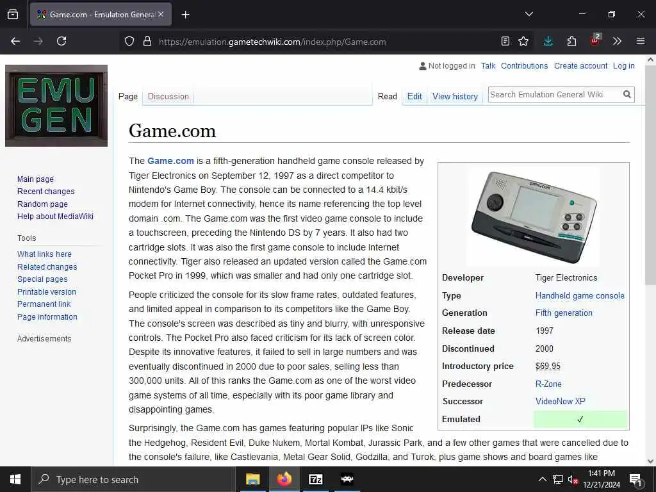Open VideoNow XP successor link
The width and height of the screenshot is (656, 492).
pos(560,401)
